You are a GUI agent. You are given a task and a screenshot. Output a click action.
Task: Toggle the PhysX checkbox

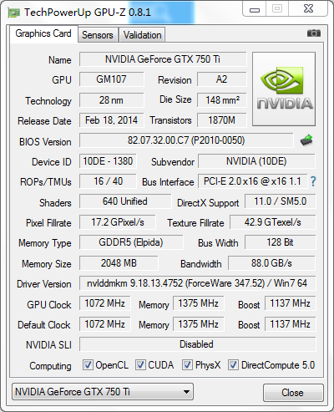[x=187, y=364]
